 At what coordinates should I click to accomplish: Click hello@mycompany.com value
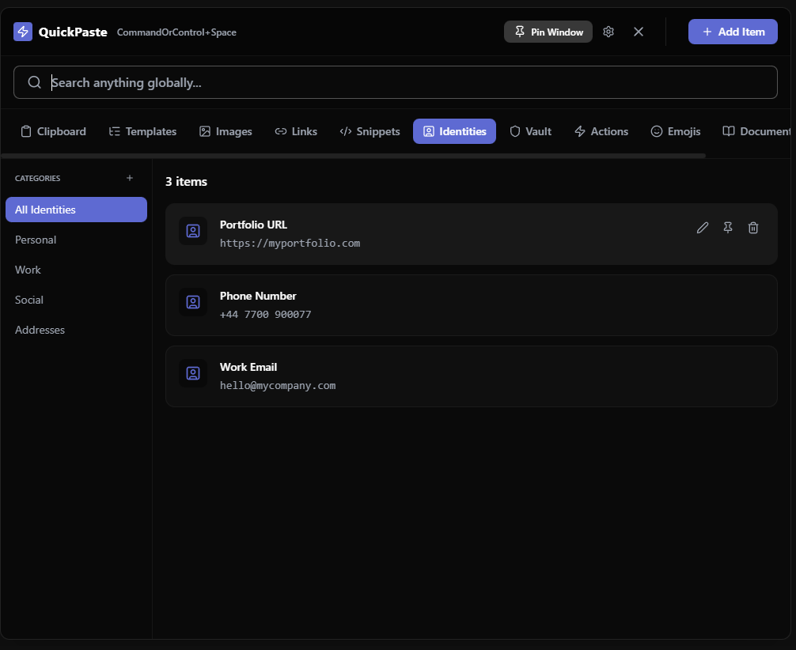278,386
